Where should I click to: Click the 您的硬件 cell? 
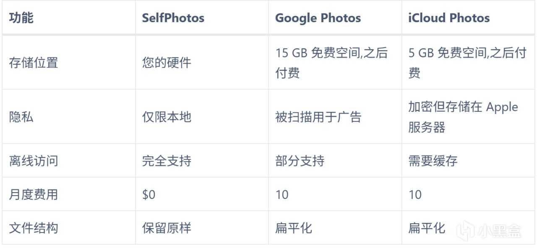pyautogui.click(x=167, y=63)
